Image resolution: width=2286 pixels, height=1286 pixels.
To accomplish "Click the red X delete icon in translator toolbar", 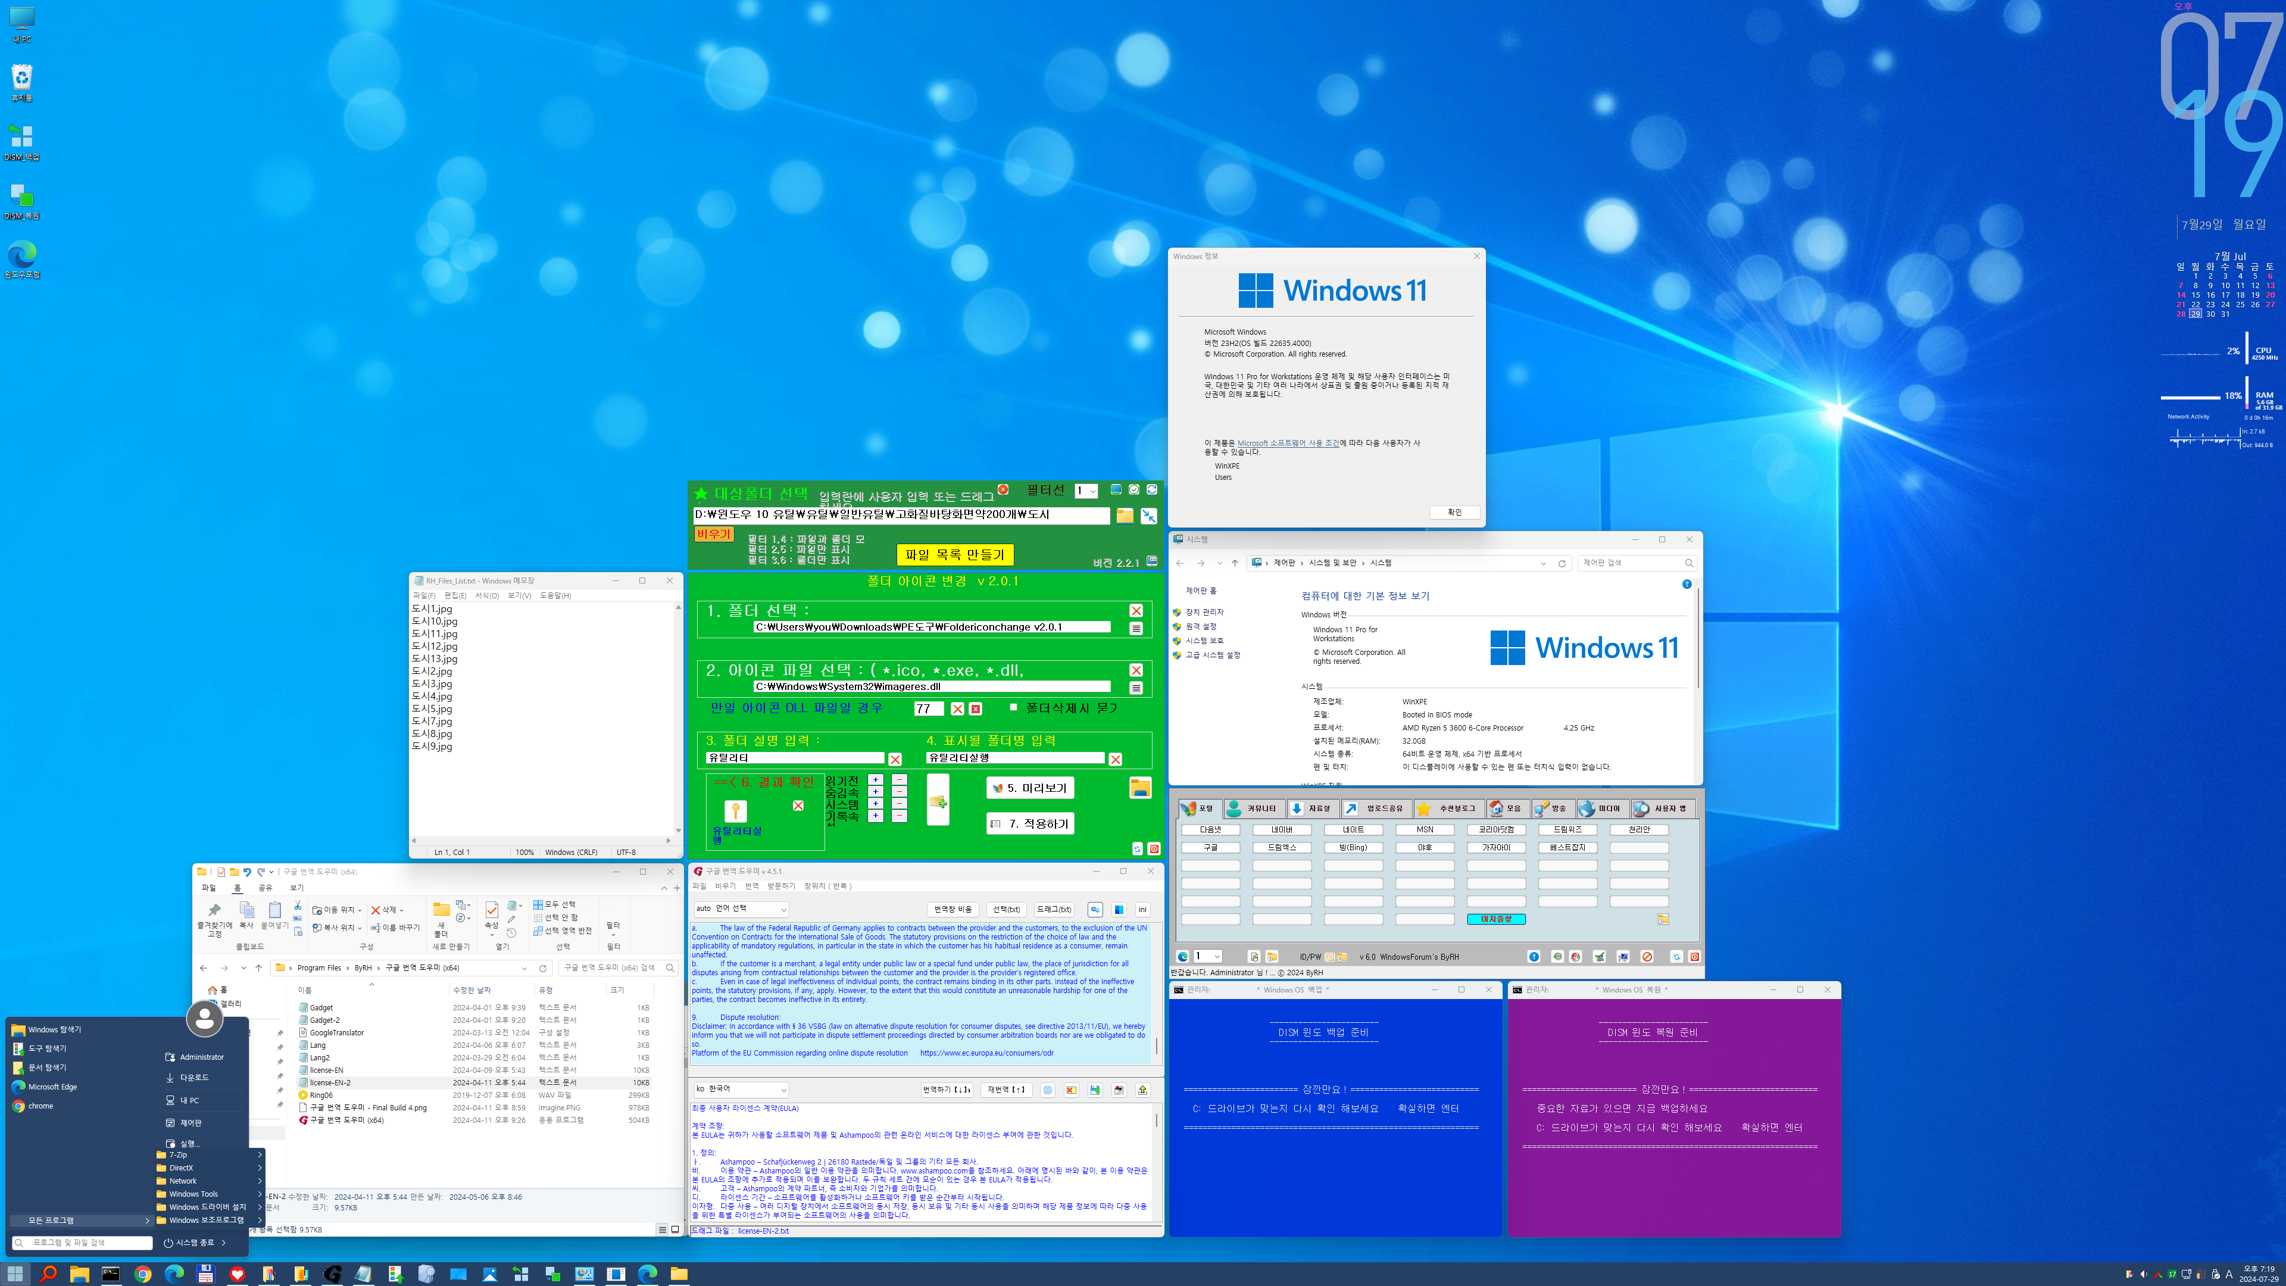I will (1071, 1090).
